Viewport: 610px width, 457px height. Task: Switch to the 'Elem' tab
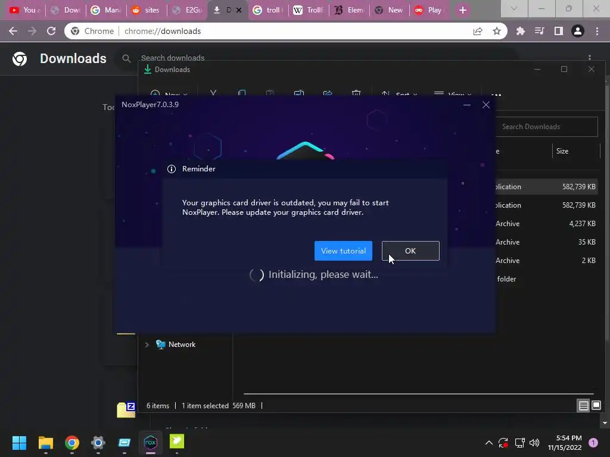349,10
